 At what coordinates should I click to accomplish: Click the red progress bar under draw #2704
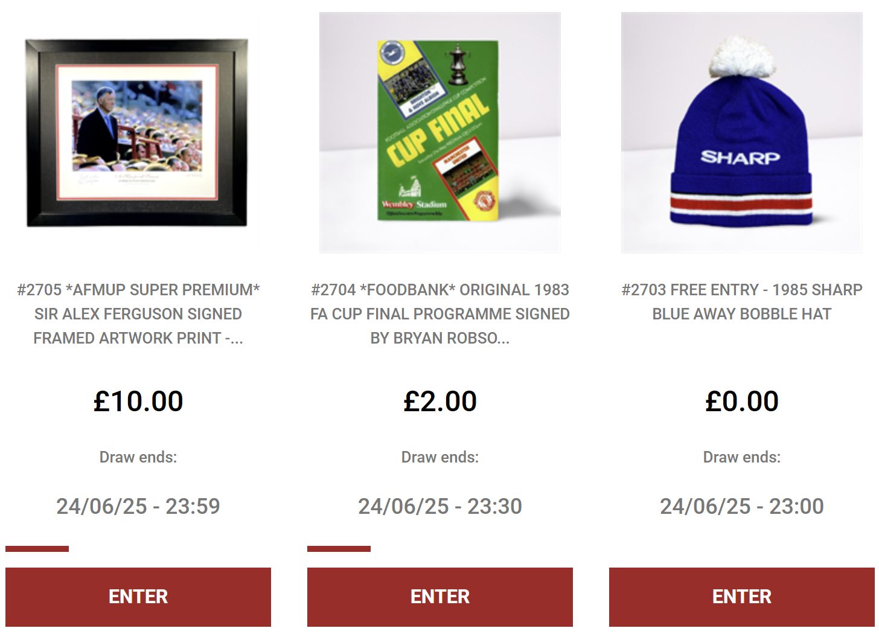(339, 549)
